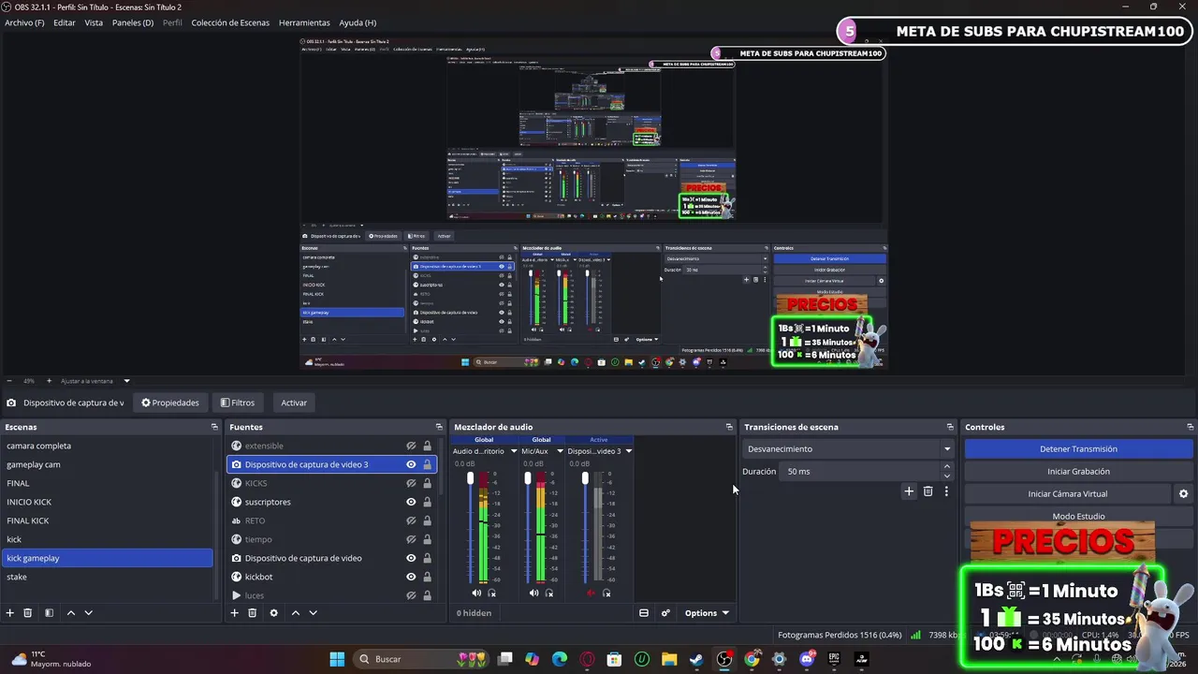Image resolution: width=1198 pixels, height=674 pixels.
Task: Move scene up in Escenas toolbar
Action: coord(70,613)
